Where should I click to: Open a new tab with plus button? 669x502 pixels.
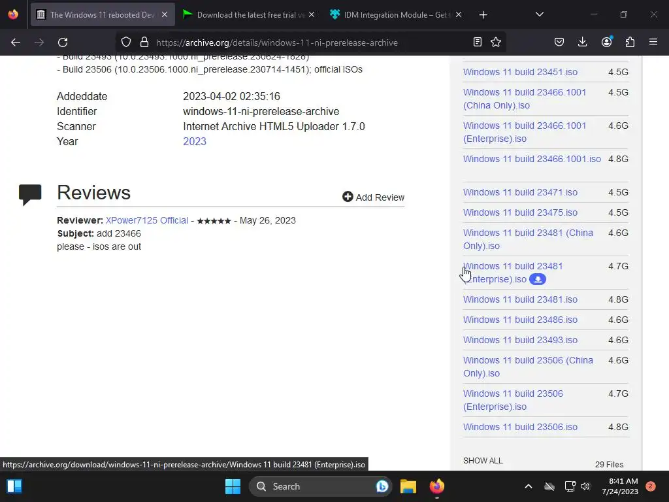coord(483,15)
